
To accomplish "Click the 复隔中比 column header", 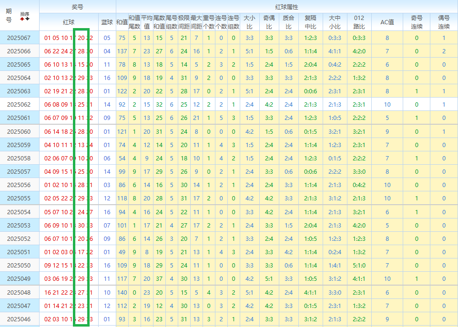I will [x=310, y=22].
